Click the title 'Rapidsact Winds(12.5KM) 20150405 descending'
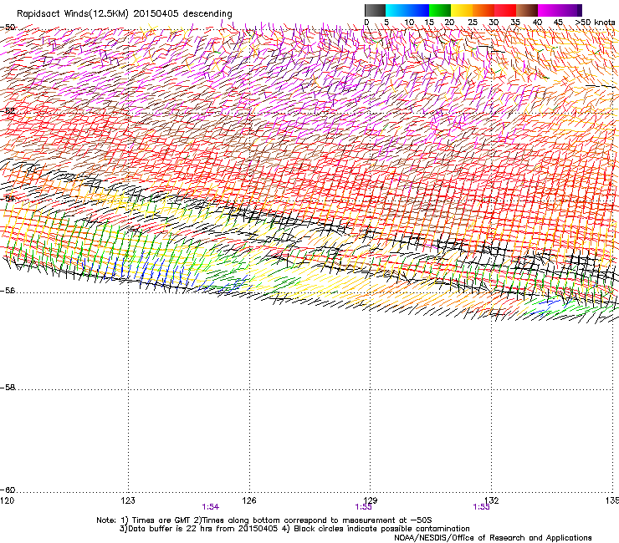Image resolution: width=619 pixels, height=543 pixels. pos(125,13)
